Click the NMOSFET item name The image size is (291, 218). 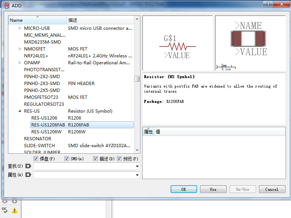[x=35, y=49]
